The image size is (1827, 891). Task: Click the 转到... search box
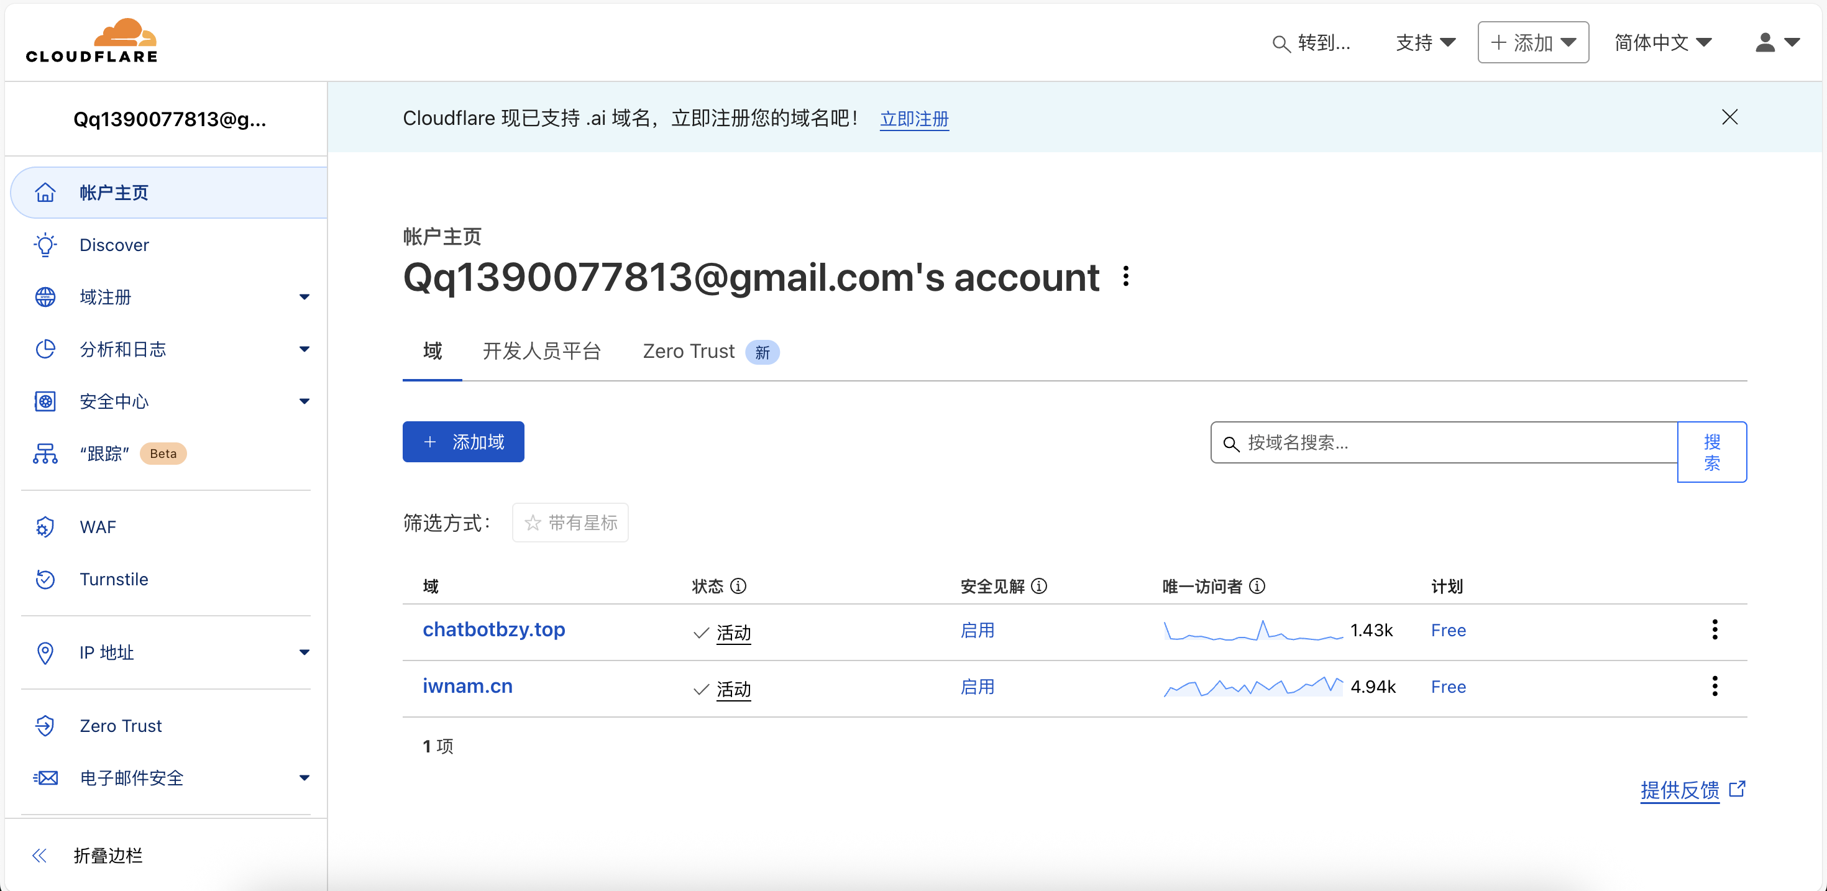(1312, 43)
